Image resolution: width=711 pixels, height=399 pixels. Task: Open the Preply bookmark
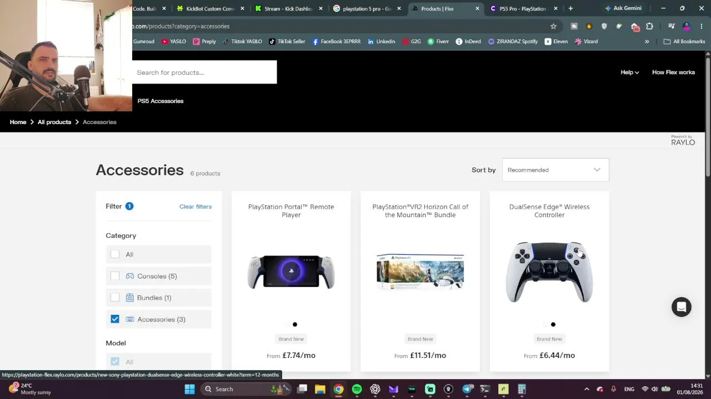[x=204, y=42]
